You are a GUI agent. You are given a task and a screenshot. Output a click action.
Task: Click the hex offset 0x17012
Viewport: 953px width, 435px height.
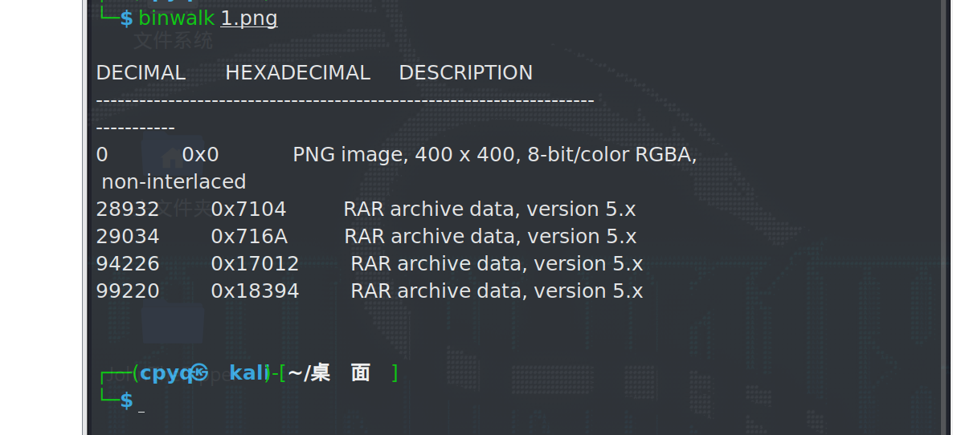255,264
